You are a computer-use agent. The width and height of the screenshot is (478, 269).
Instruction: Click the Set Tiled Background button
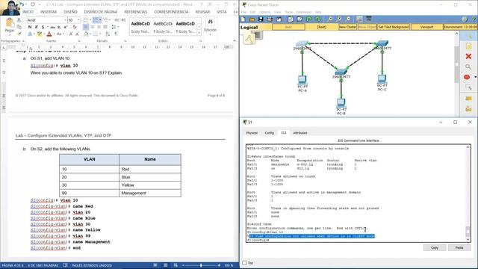[394, 27]
